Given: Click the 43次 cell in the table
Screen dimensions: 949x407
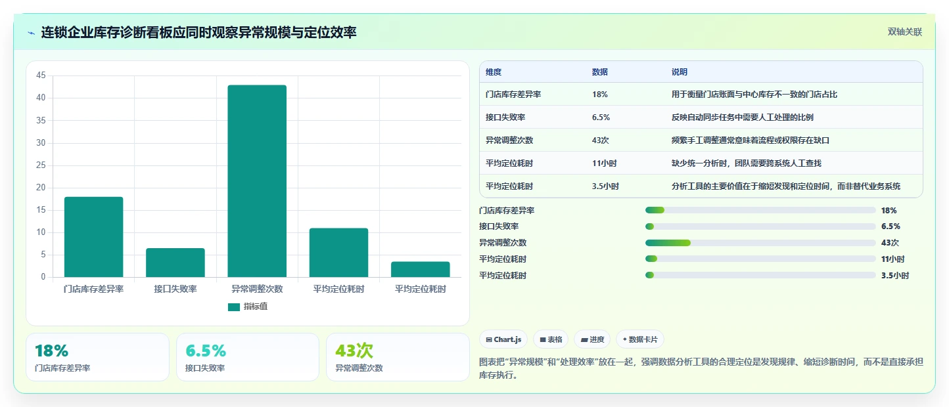Looking at the screenshot, I should [601, 140].
